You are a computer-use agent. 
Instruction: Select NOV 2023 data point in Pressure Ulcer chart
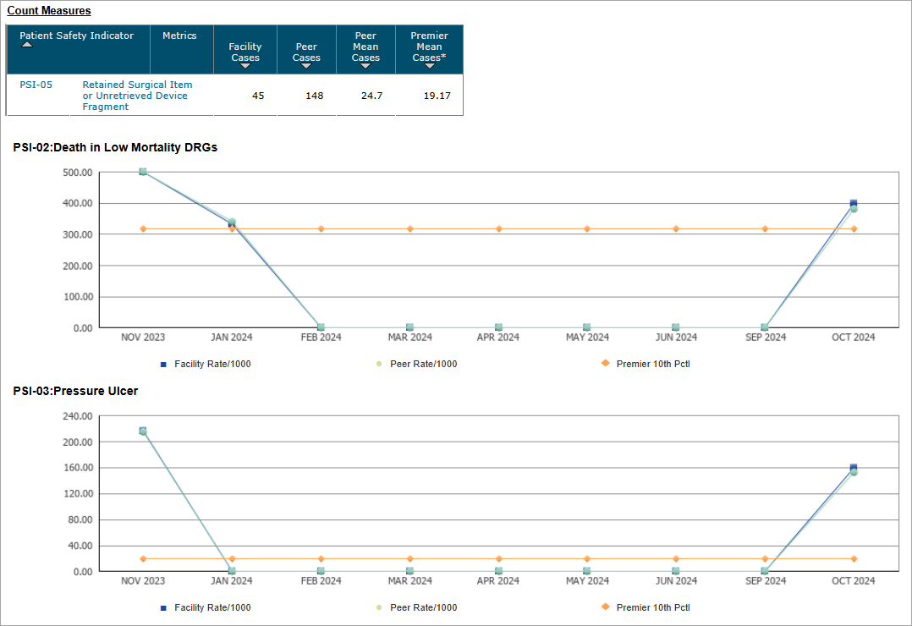[143, 431]
